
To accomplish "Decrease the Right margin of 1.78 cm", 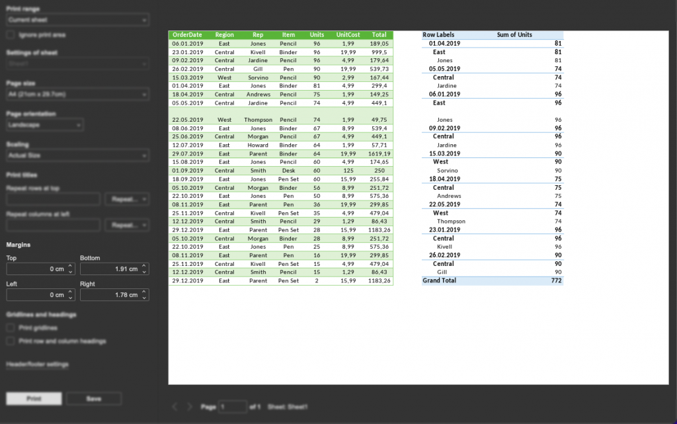I will tap(144, 298).
